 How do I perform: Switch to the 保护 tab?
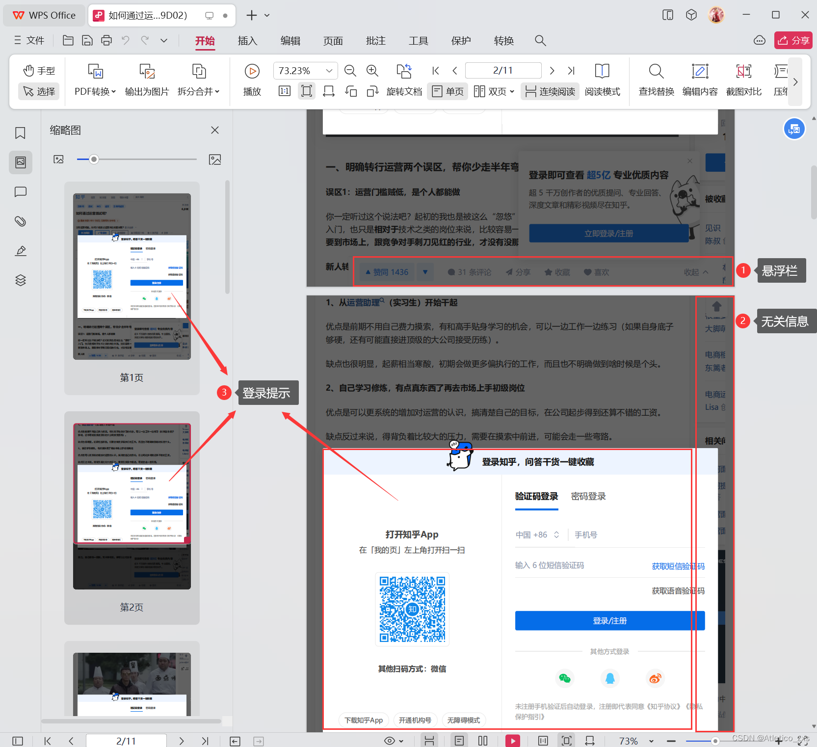click(461, 41)
